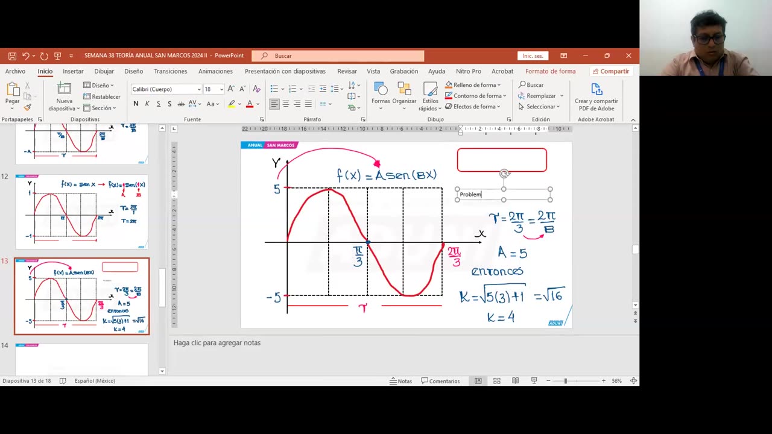This screenshot has height=434, width=772.
Task: Open the Archivo menu
Action: (16, 71)
